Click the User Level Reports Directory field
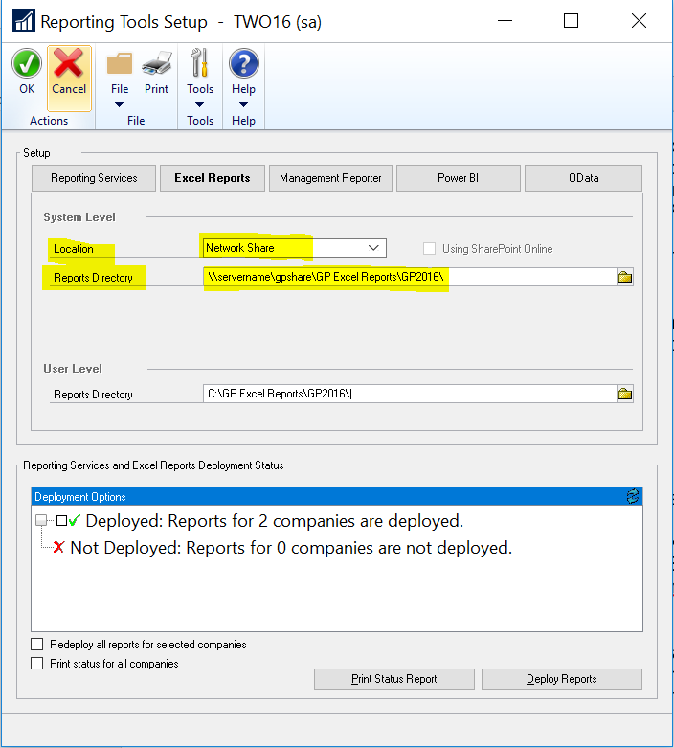The image size is (674, 748). tap(407, 394)
